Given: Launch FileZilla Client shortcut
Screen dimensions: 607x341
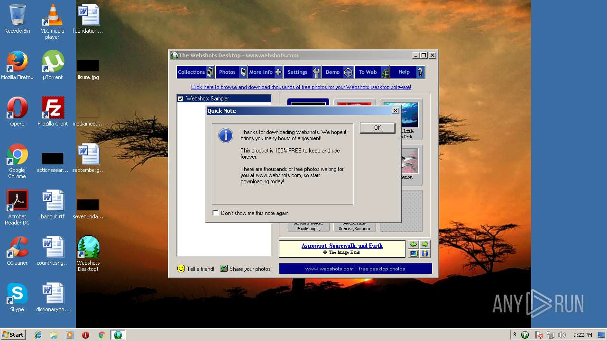Looking at the screenshot, I should pos(52,112).
